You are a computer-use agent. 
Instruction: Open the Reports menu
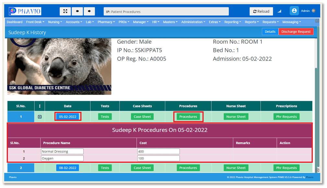point(252,22)
